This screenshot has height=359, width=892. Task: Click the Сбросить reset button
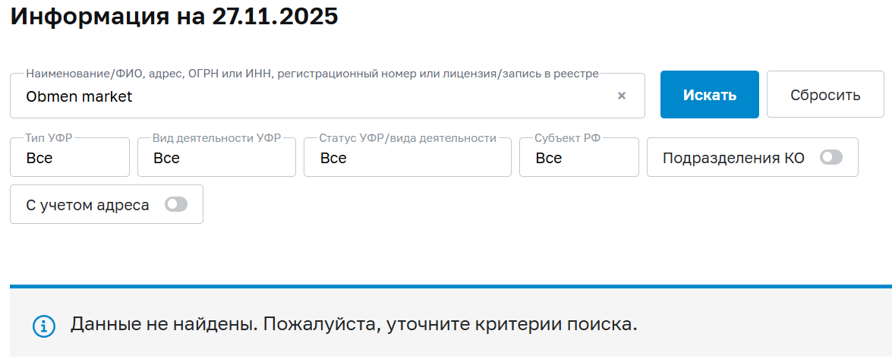click(x=825, y=95)
